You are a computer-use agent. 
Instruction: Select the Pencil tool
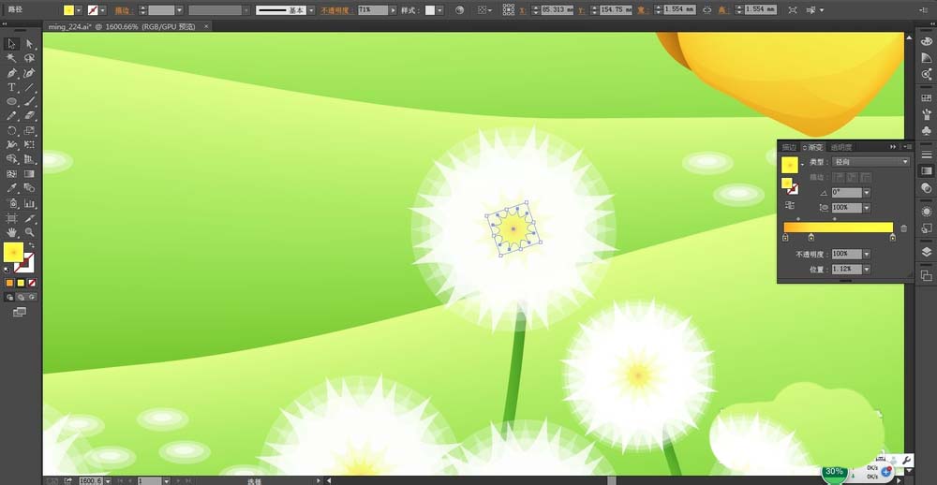click(11, 116)
